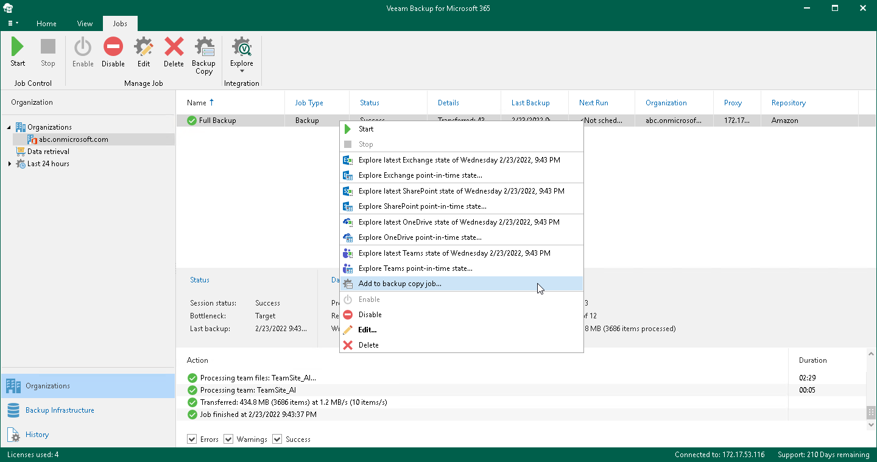
Task: Open the Edit job ribbon icon
Action: (x=144, y=52)
